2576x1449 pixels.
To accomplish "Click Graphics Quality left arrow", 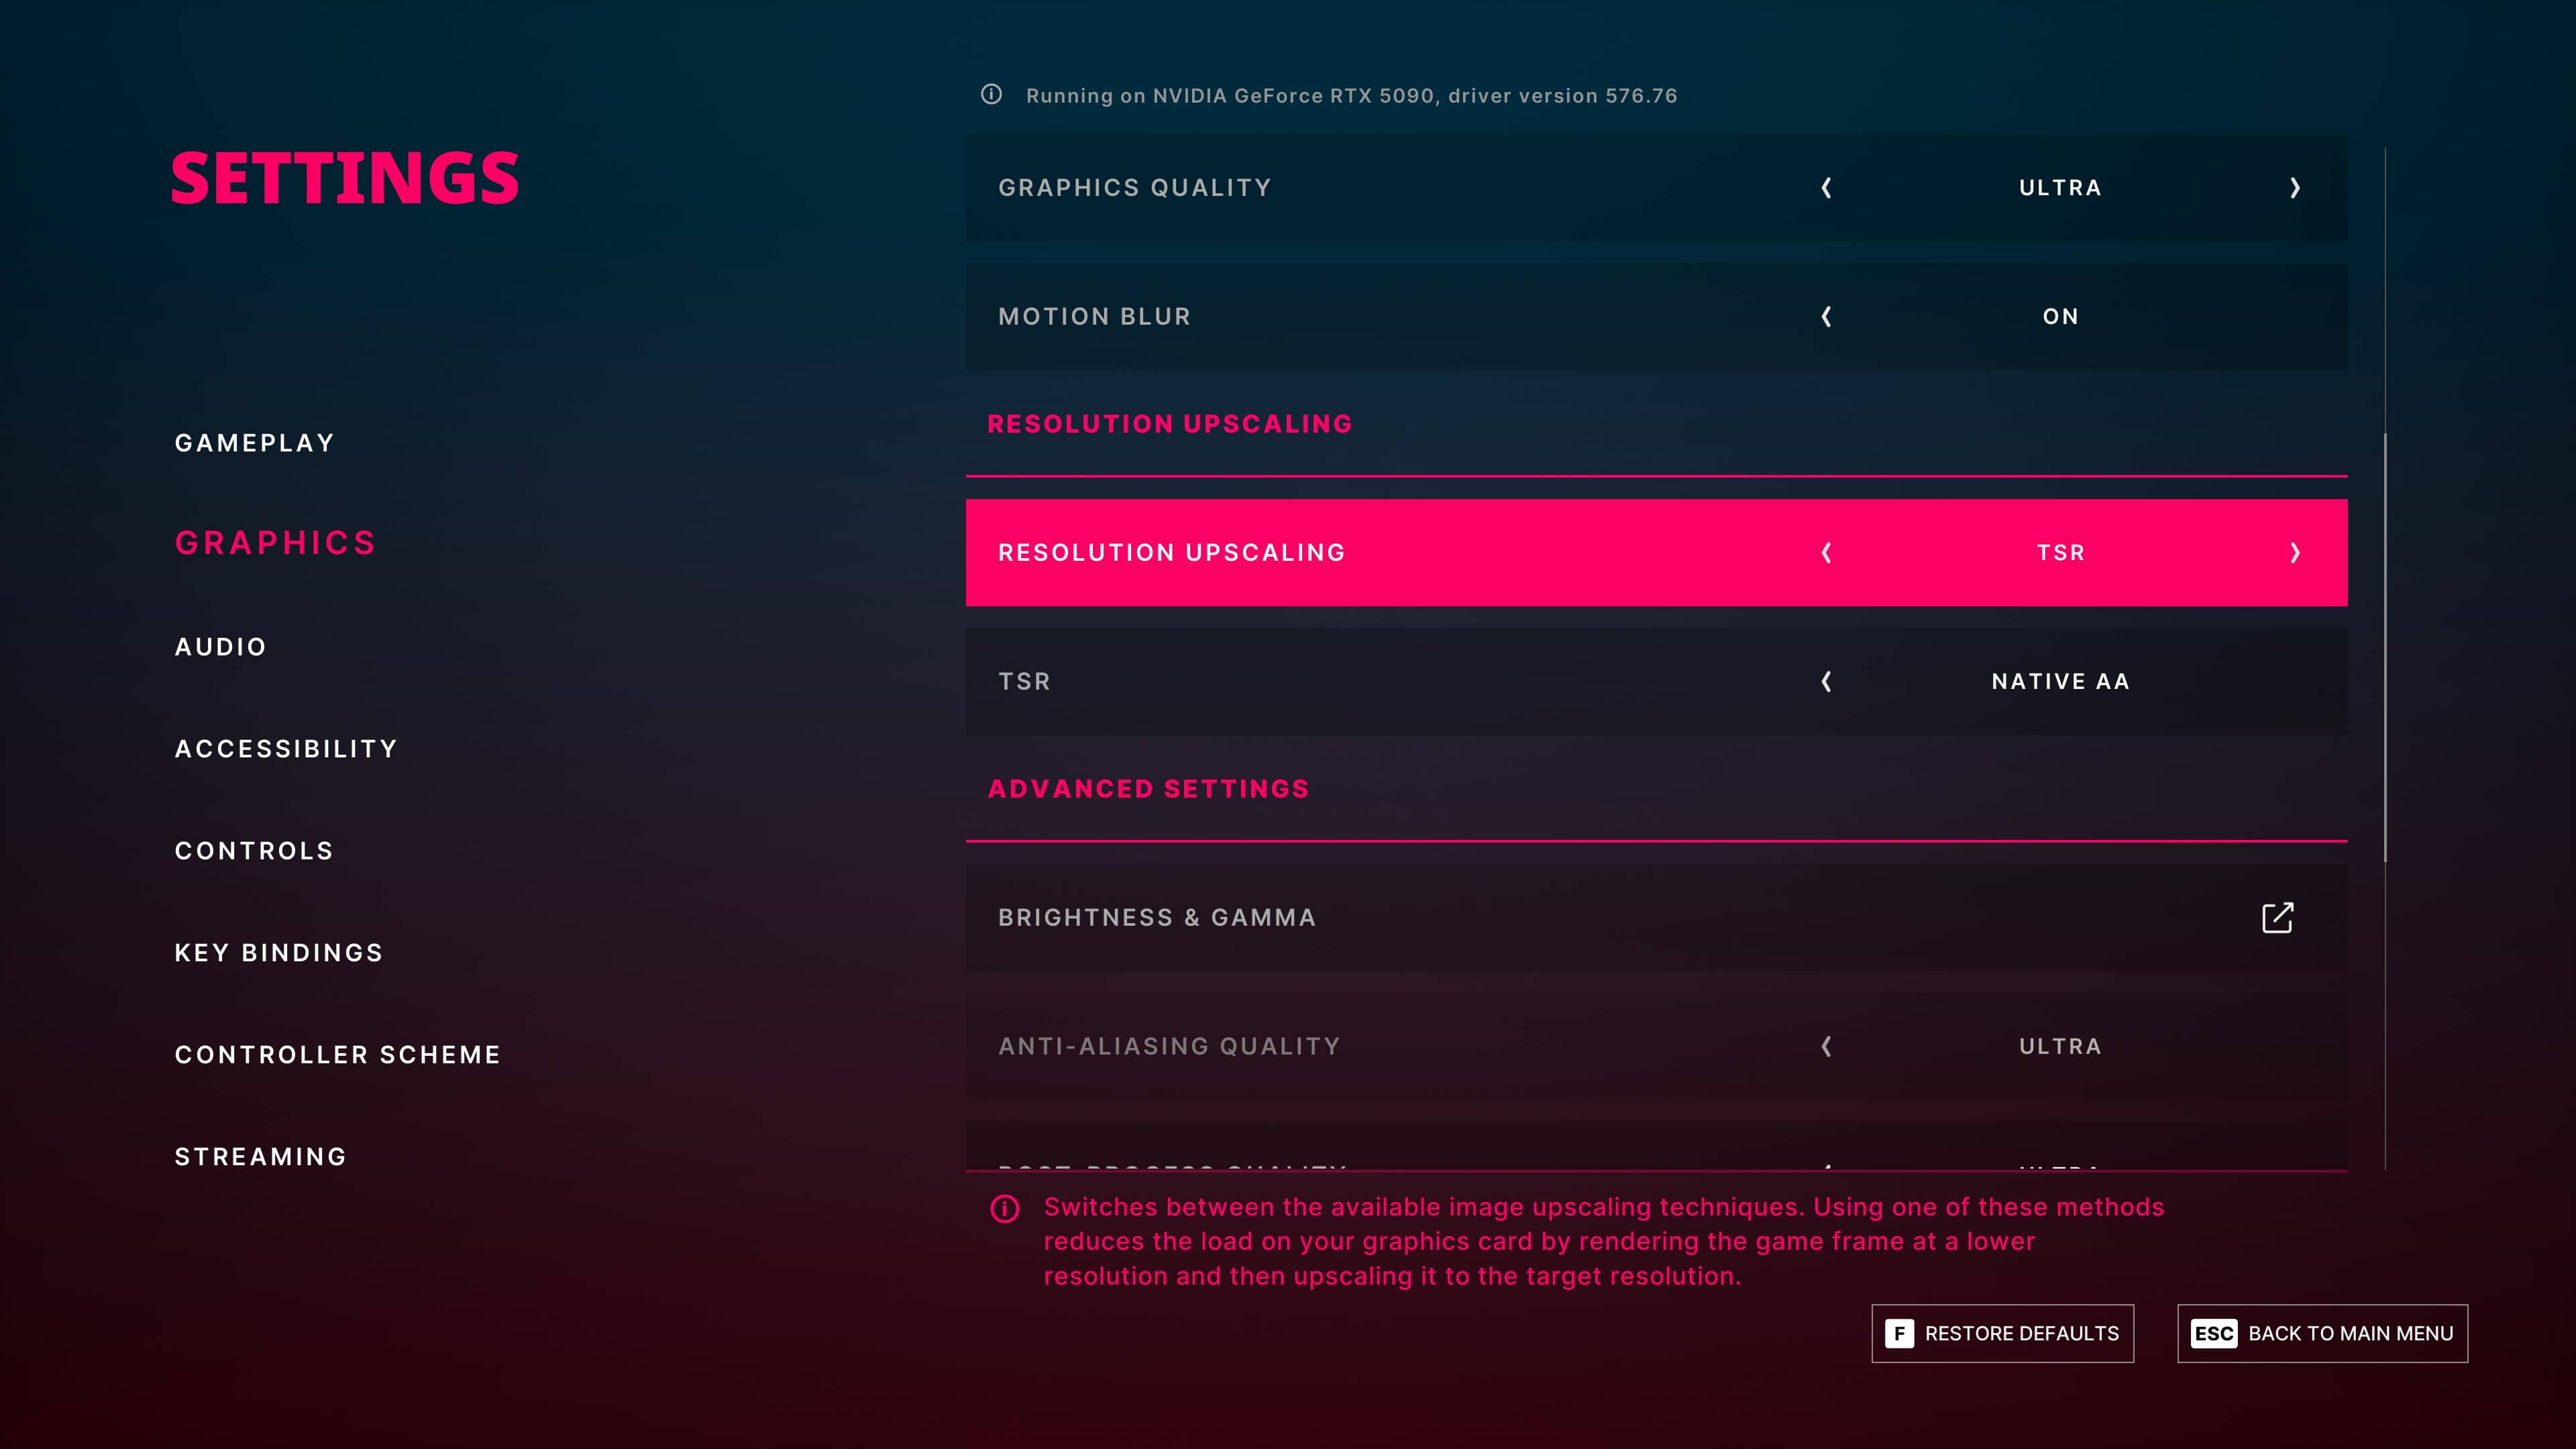I will [x=1826, y=188].
